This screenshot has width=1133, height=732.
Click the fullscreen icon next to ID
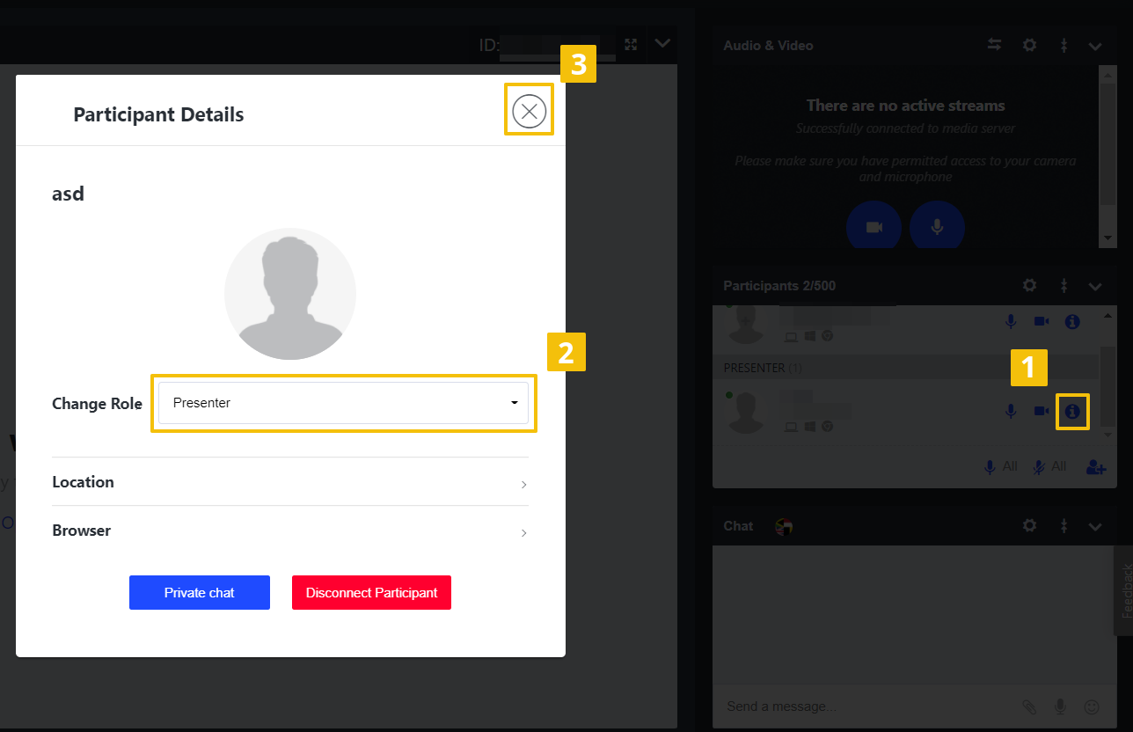[631, 45]
